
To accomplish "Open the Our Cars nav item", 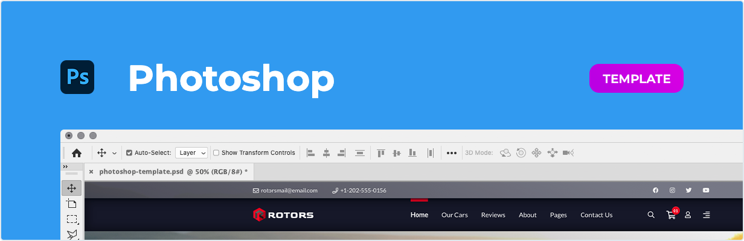I will pos(455,215).
